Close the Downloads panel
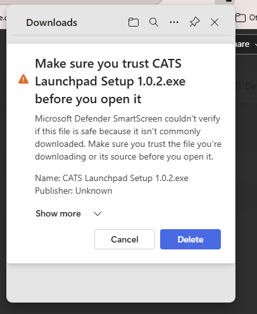Viewport: 257px width, 314px height. 215,22
